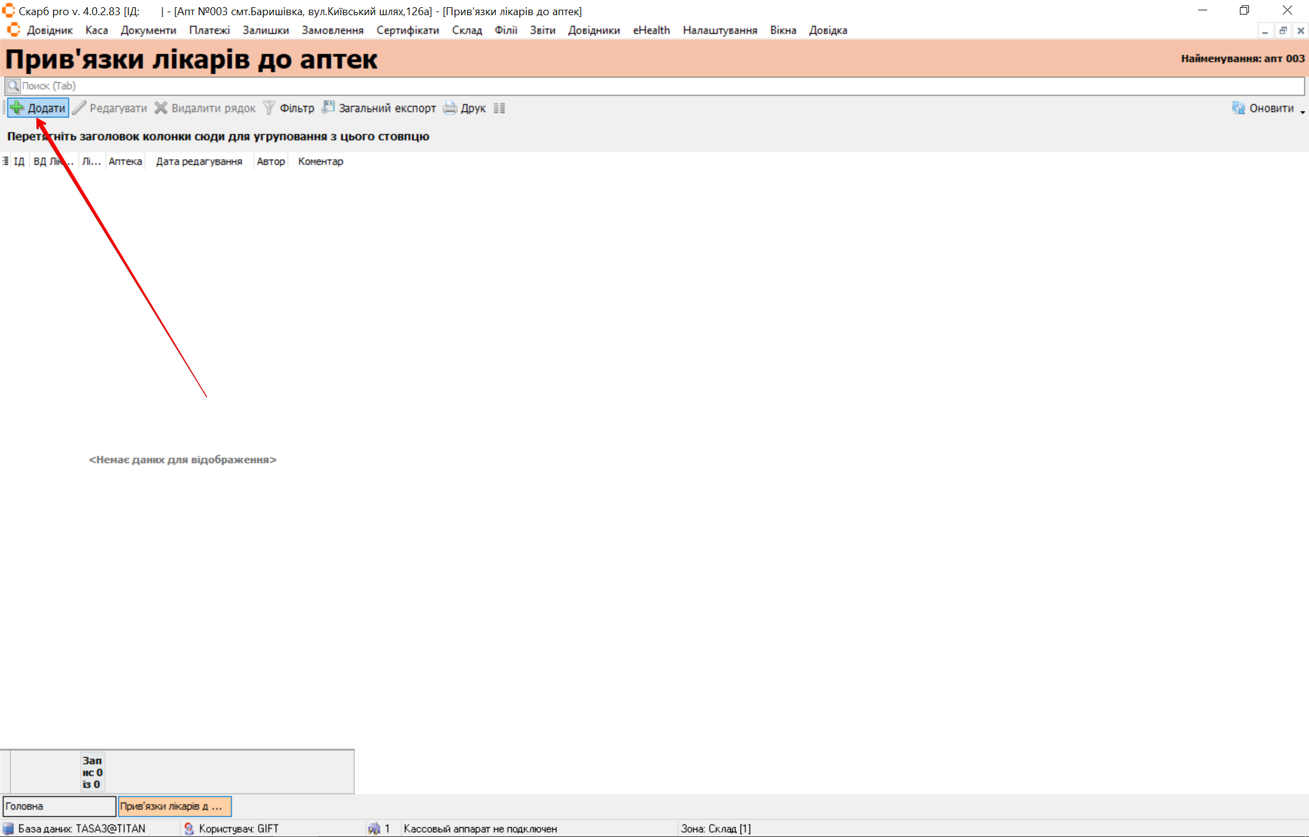Select the Прив'язки лікарів bottom tab

175,806
